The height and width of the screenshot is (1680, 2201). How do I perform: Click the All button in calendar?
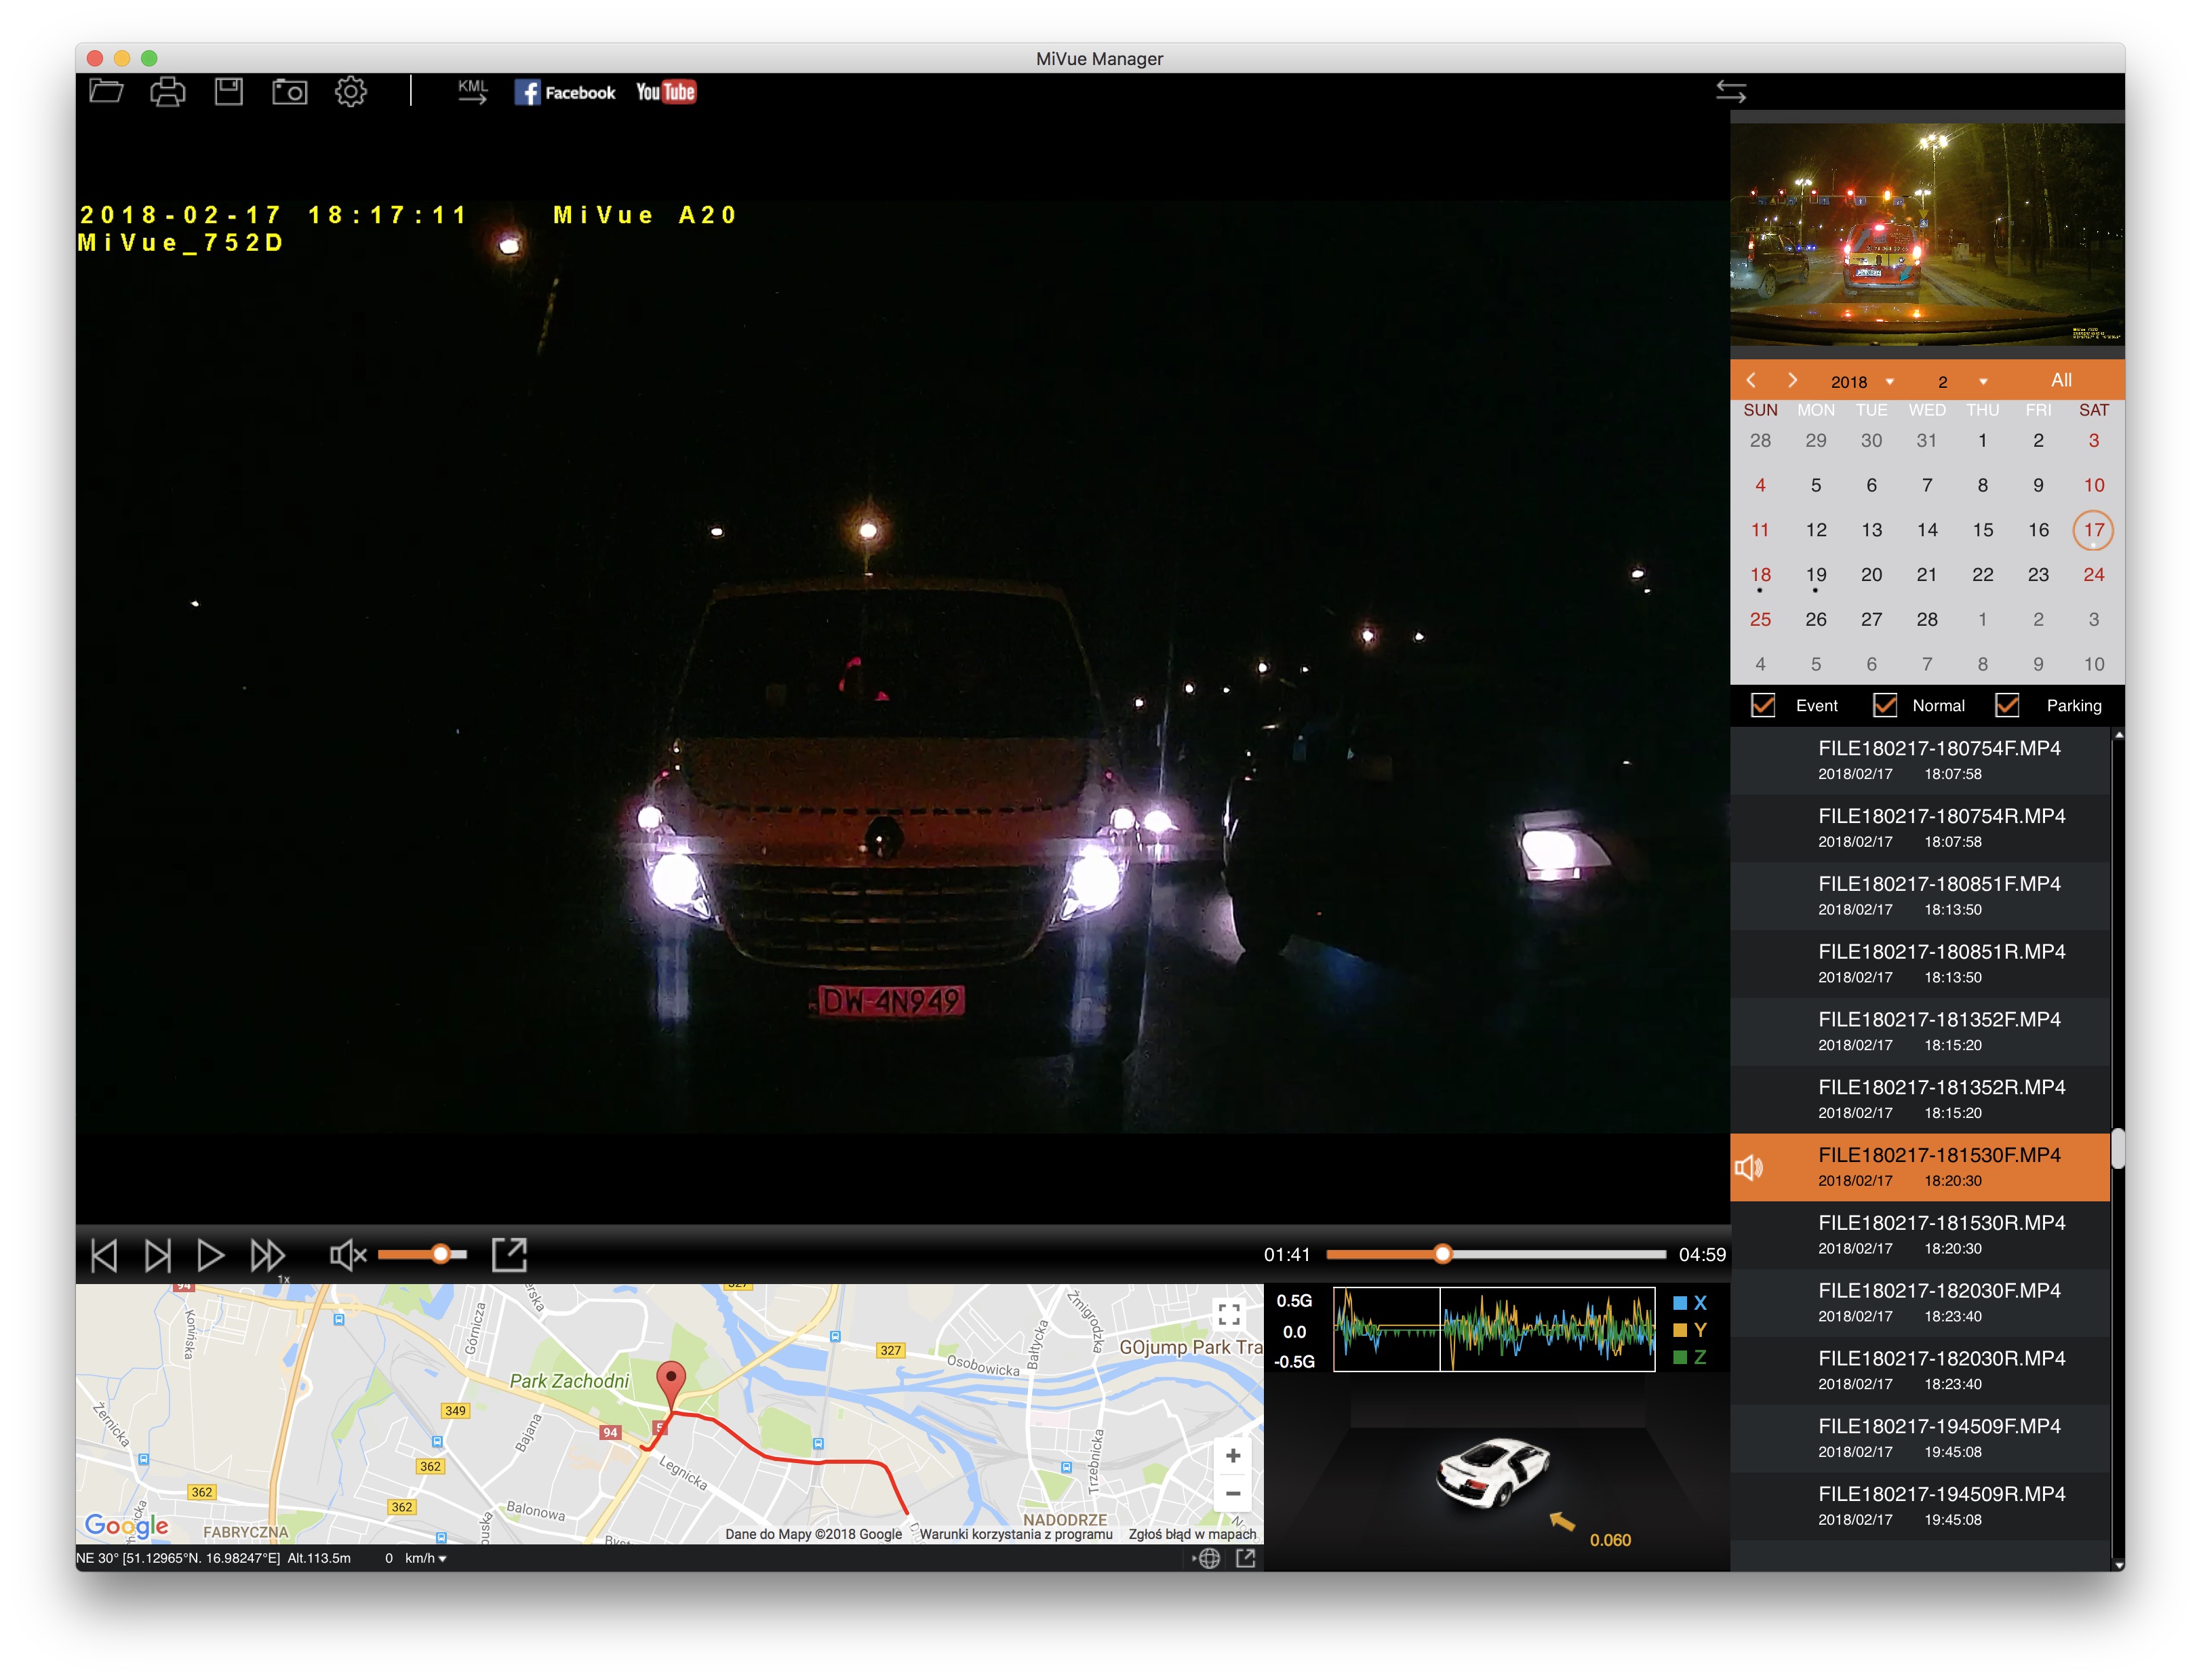2061,380
